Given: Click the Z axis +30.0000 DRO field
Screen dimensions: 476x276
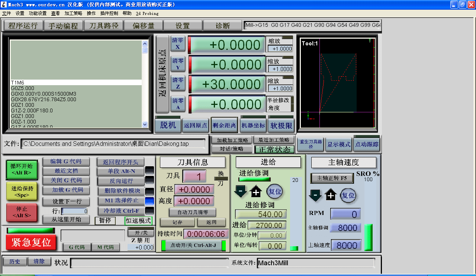Looking at the screenshot, I should click(x=227, y=84).
